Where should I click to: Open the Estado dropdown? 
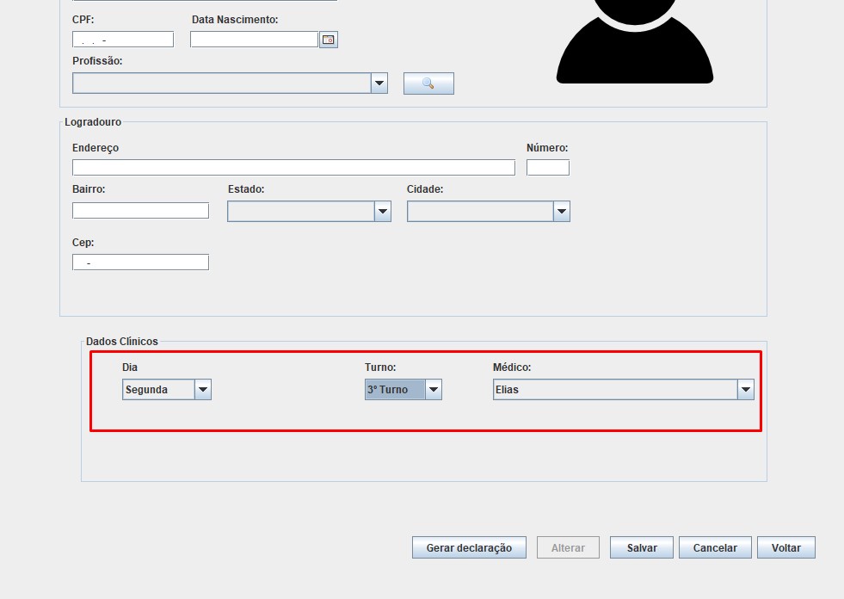309,211
